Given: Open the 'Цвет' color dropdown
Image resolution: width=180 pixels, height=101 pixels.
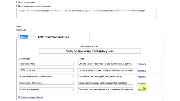Looking at the screenshot, I should click(x=25, y=30).
